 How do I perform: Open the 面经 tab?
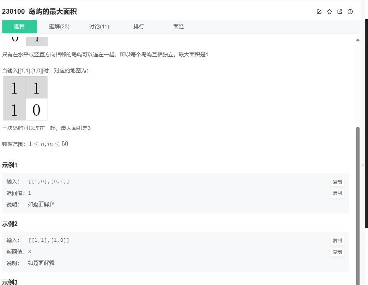[178, 26]
